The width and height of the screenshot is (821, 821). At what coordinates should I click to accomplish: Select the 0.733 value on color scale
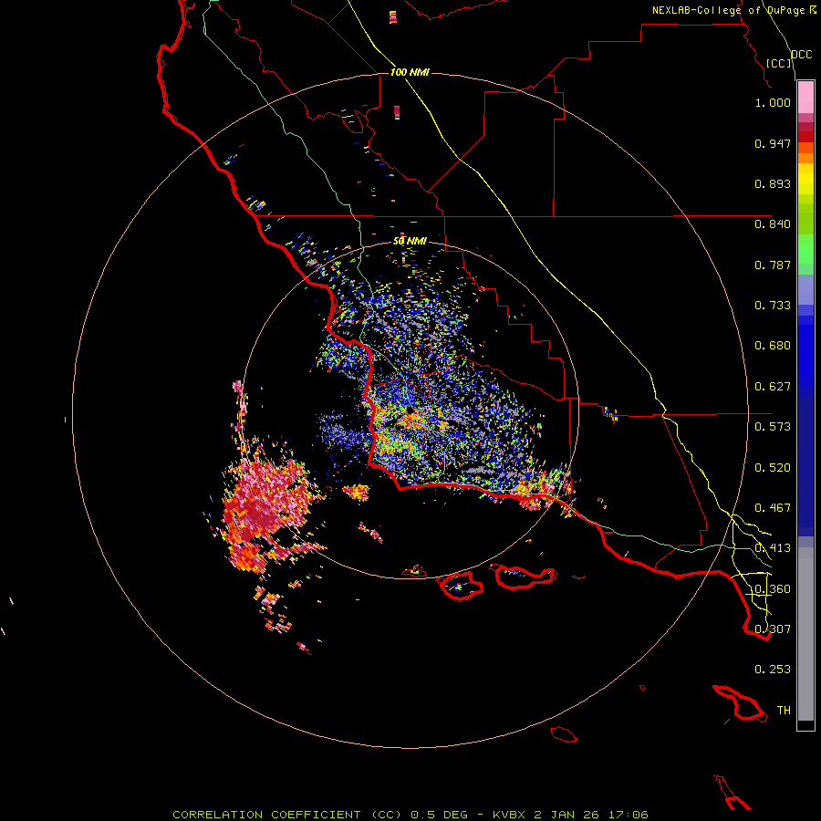[x=773, y=306]
